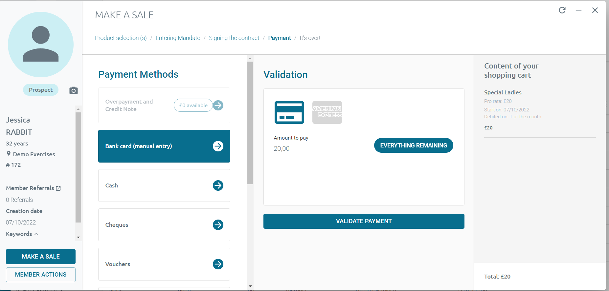Select the American Express card icon
Screen dimensions: 609x291
[327, 112]
